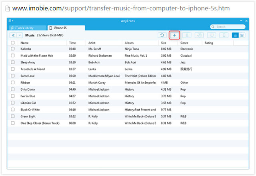Screen dimensions: 256x176
Task: Click genre Jazz on Sleep Away row
Action: [x=183, y=62]
